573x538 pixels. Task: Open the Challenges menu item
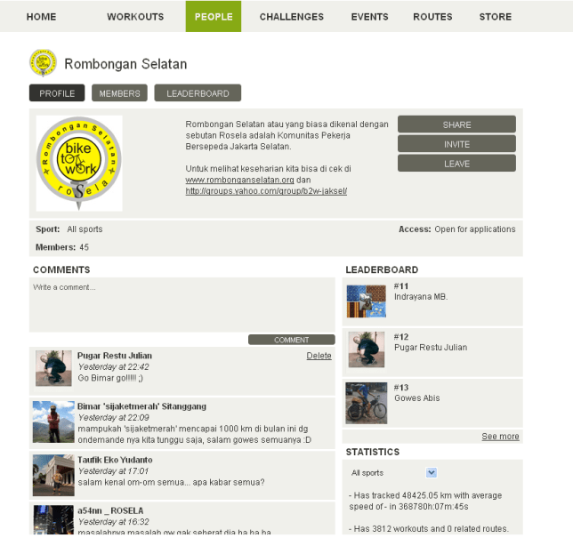tap(291, 17)
